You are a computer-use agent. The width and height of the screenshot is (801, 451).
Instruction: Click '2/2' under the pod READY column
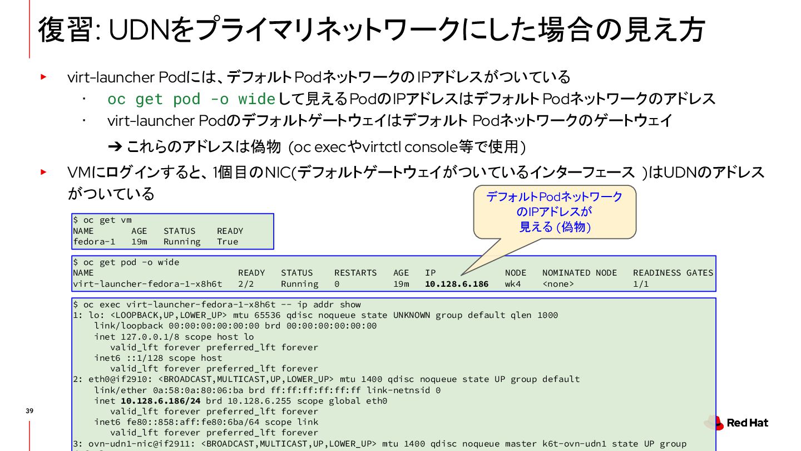click(x=246, y=284)
